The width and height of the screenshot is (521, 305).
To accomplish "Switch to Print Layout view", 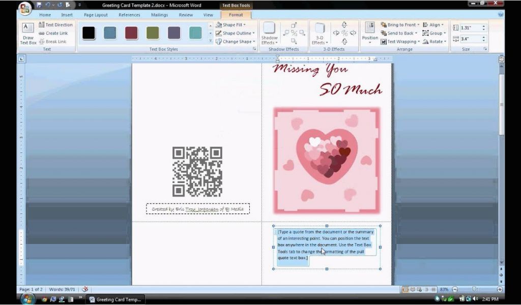I will click(406, 289).
